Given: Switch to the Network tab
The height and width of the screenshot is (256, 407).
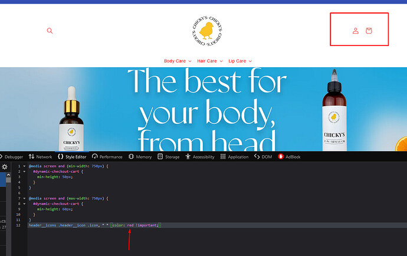Looking at the screenshot, I should pos(41,157).
